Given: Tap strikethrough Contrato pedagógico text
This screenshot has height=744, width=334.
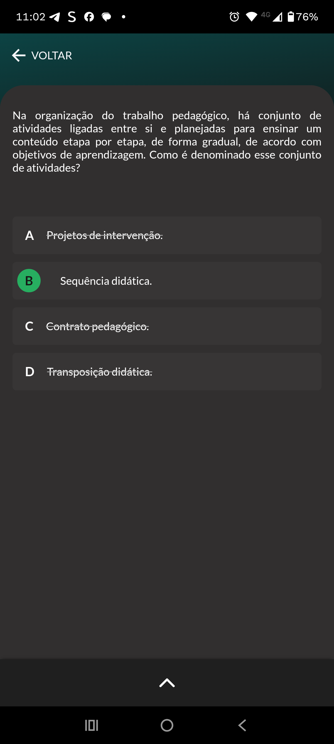Looking at the screenshot, I should [x=97, y=326].
